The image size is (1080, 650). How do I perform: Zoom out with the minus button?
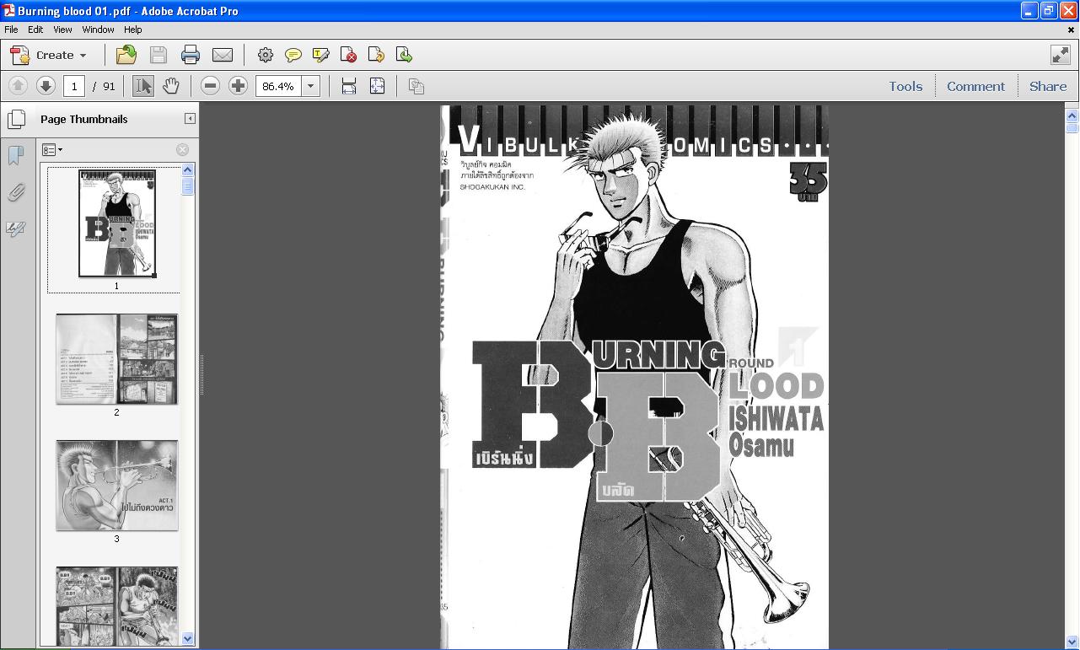211,86
